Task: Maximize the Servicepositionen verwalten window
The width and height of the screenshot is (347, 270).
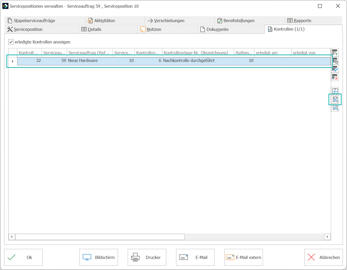Action: [320, 6]
